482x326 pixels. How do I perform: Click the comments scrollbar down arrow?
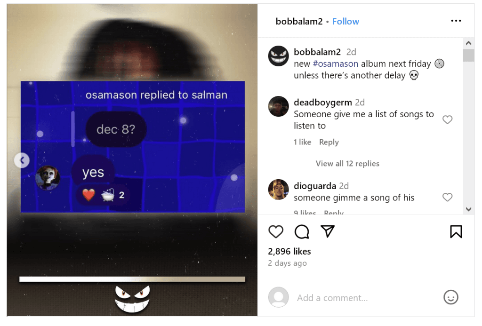[x=468, y=209]
